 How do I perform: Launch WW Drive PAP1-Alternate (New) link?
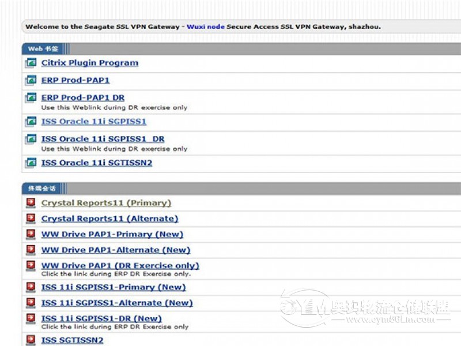coord(116,250)
